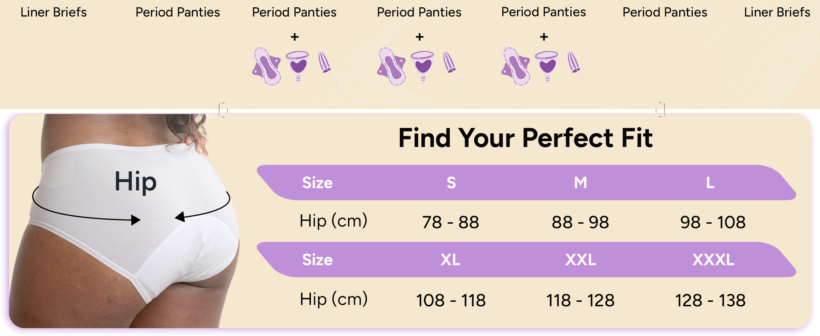This screenshot has width=820, height=336.
Task: Grab the left bracket handle of the white bar
Action: coord(222,110)
